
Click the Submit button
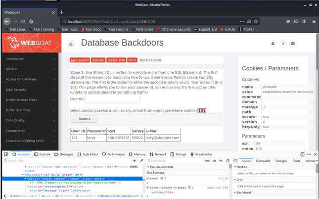[85, 119]
